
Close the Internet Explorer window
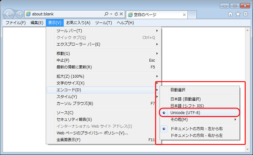pyautogui.click(x=245, y=6)
